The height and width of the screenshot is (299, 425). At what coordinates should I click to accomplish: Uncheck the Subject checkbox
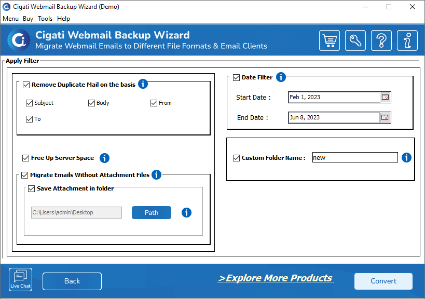(29, 103)
